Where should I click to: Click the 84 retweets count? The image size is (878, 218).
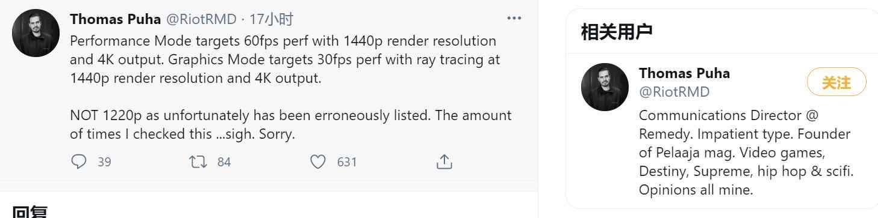coord(224,162)
